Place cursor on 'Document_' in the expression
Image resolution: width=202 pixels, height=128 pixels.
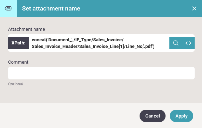[60, 40]
